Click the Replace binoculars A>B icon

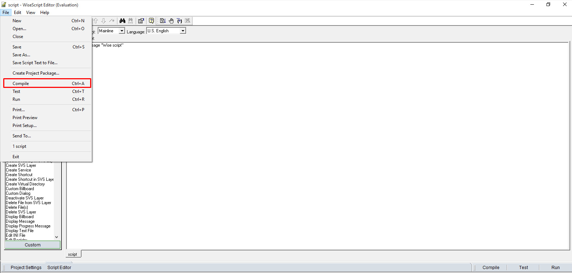[130, 21]
